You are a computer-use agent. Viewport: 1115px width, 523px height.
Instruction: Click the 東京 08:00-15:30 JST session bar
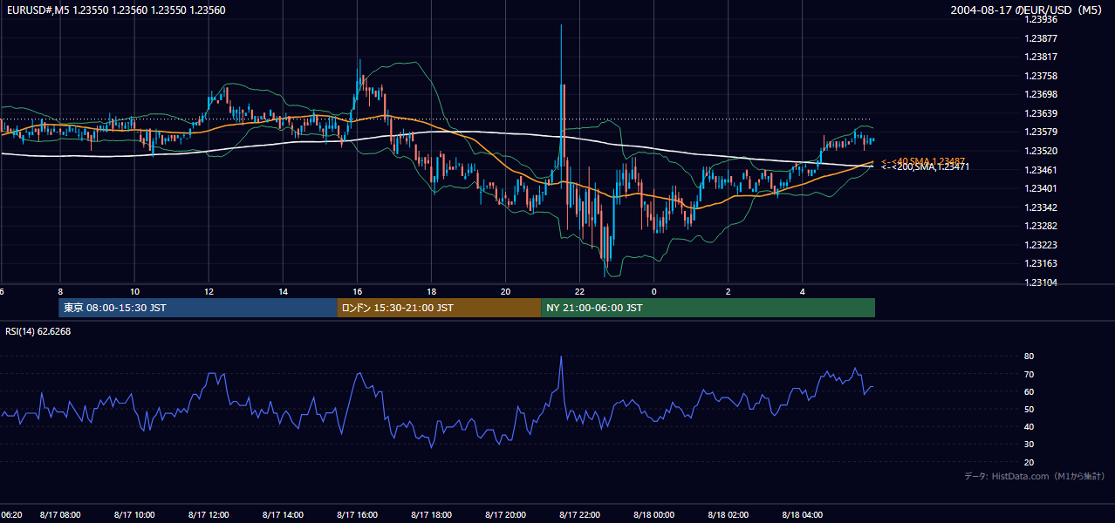(x=198, y=308)
